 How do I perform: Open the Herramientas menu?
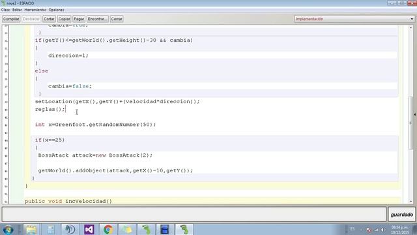click(x=35, y=10)
